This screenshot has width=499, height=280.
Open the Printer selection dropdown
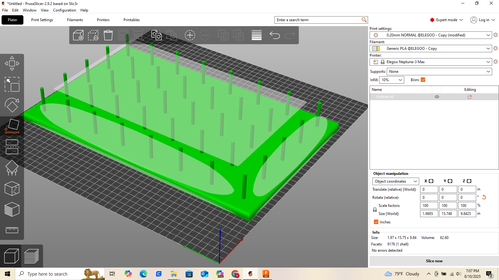point(431,62)
